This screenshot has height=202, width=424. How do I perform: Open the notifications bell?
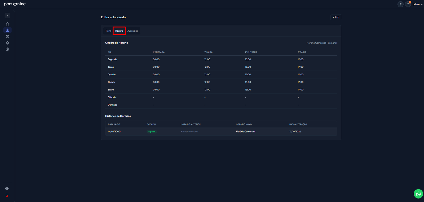(x=408, y=4)
